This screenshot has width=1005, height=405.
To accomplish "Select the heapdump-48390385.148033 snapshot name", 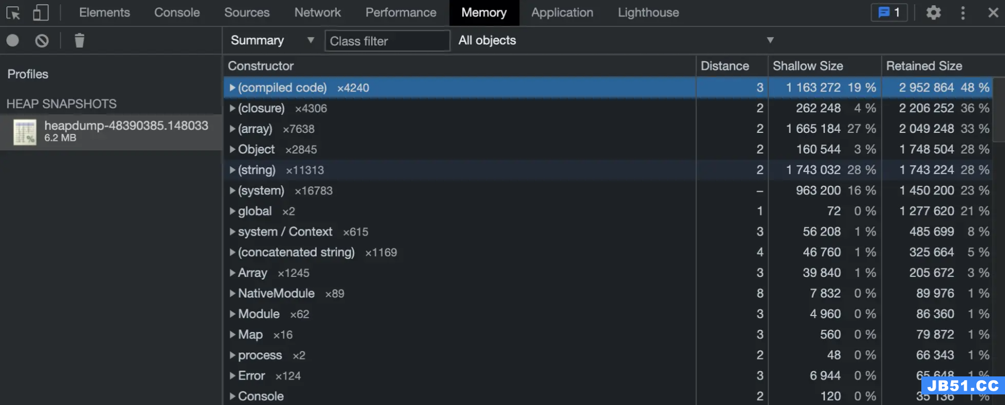I will [x=126, y=125].
